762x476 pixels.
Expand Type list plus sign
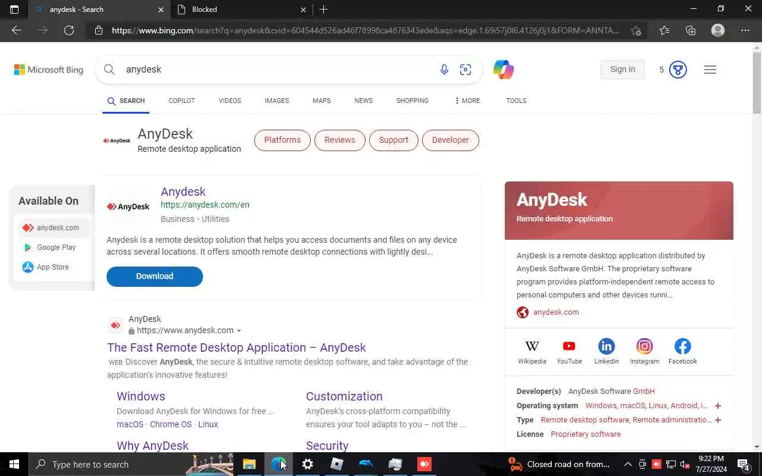coord(718,420)
